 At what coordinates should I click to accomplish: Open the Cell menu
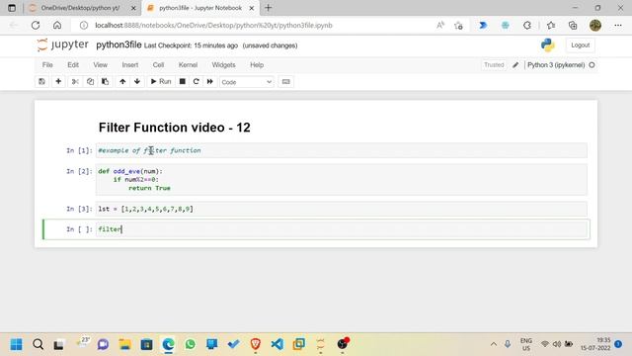tap(158, 65)
